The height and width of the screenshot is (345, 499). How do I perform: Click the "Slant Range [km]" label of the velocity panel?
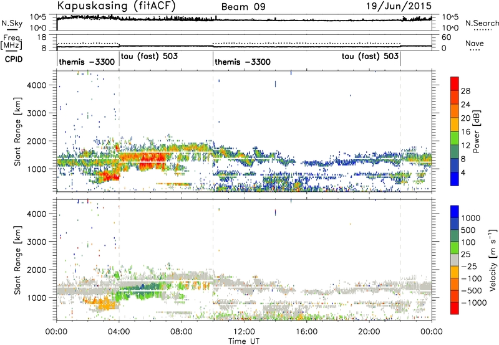17,260
